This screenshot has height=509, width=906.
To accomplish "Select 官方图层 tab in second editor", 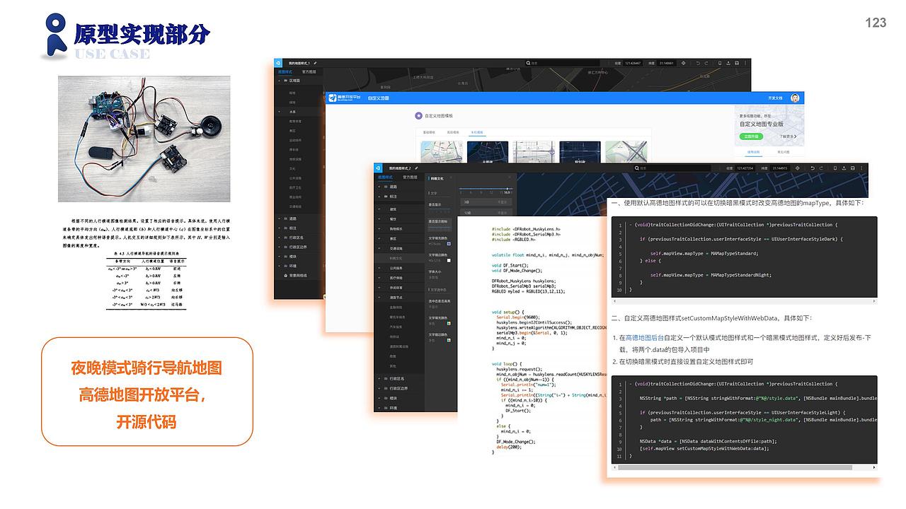I will coord(410,177).
